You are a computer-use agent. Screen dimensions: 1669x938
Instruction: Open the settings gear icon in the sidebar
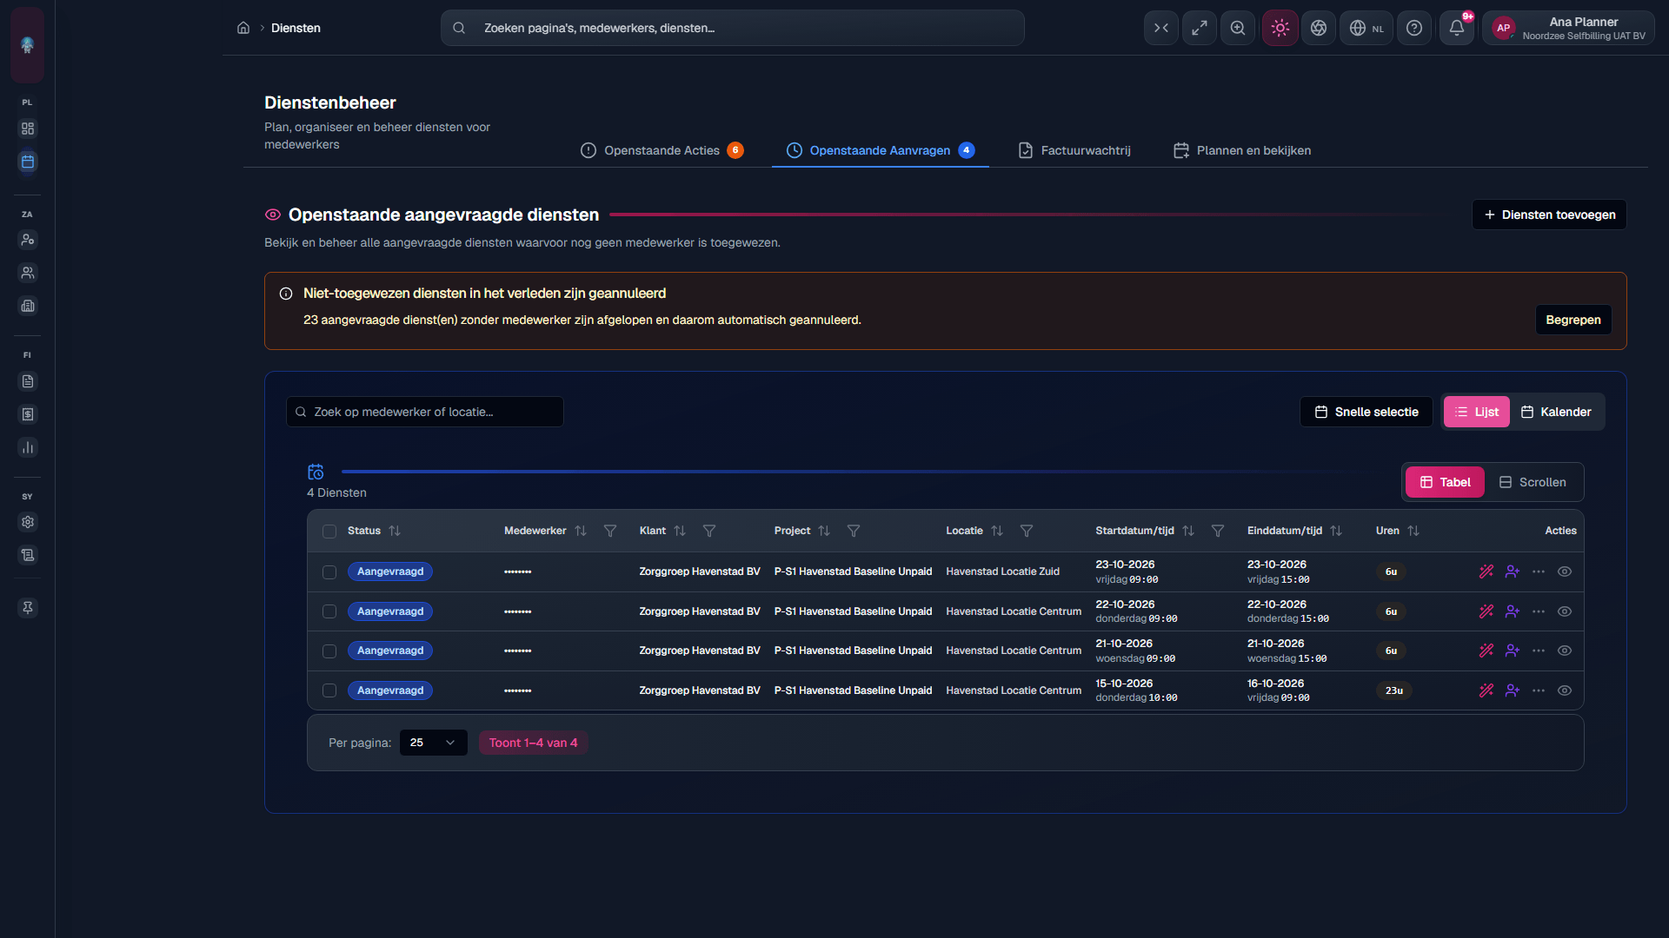click(x=28, y=522)
